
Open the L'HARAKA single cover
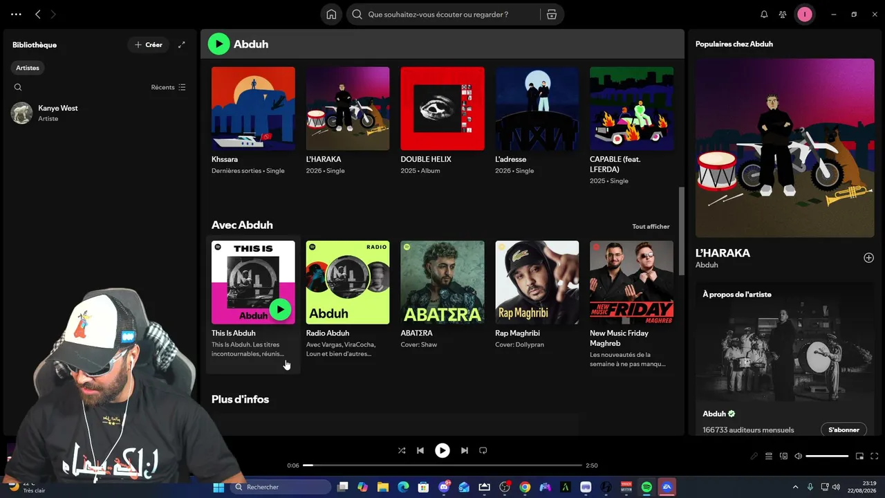pos(348,109)
